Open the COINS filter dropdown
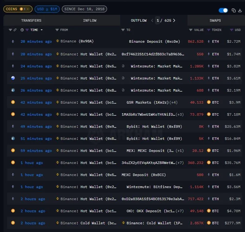 pos(18,9)
